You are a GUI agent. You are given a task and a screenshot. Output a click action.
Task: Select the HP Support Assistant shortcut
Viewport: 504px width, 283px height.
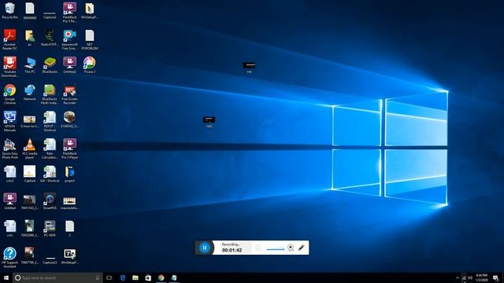tap(9, 258)
